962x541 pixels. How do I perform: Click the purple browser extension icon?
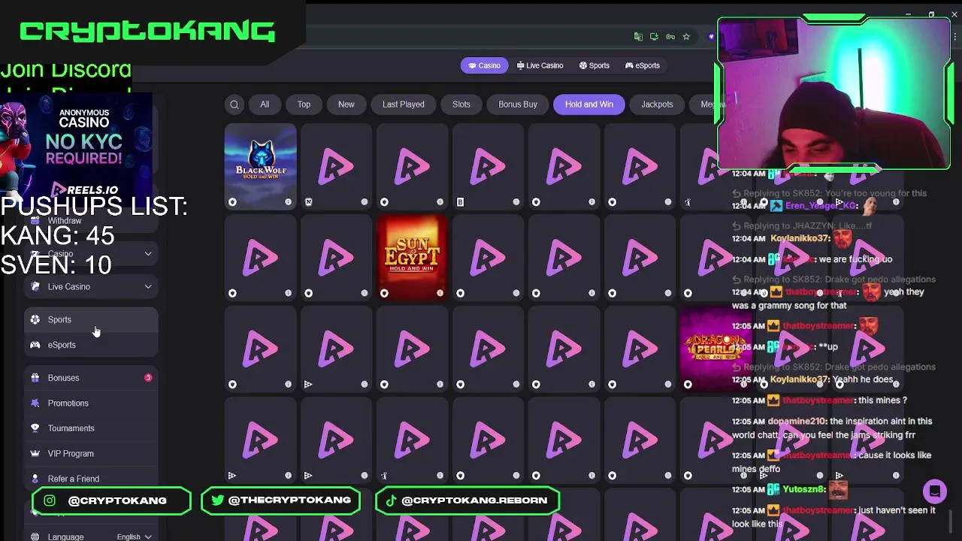tap(712, 36)
